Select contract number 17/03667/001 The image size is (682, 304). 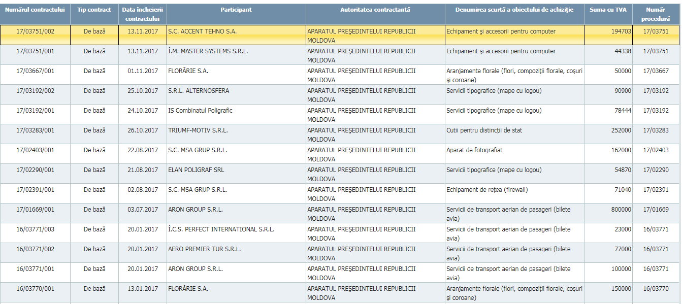pyautogui.click(x=35, y=71)
